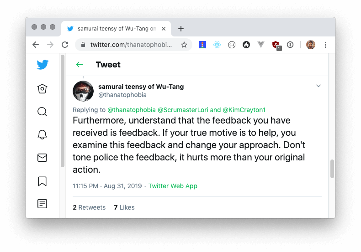Open Twitter home via bird logo
This screenshot has width=361, height=252.
coord(42,65)
